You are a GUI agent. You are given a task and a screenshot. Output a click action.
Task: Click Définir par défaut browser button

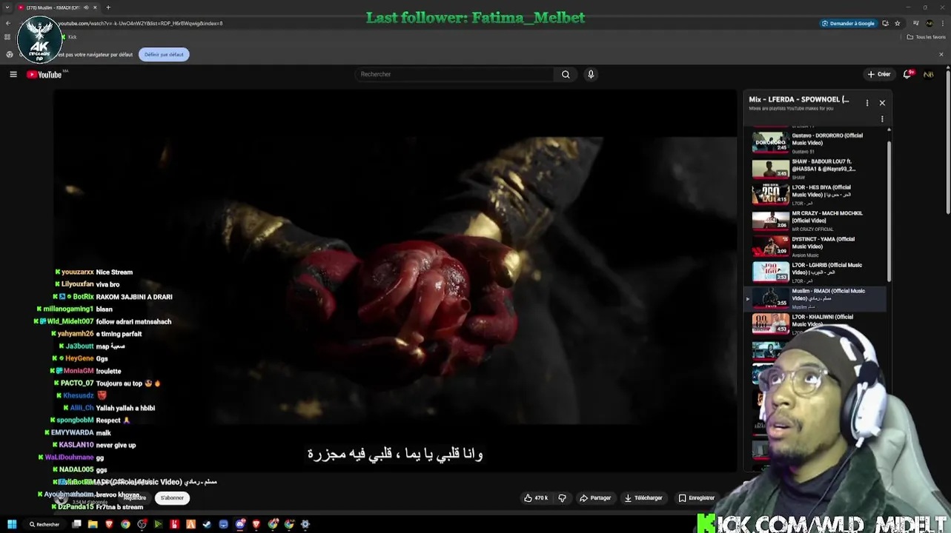point(164,54)
